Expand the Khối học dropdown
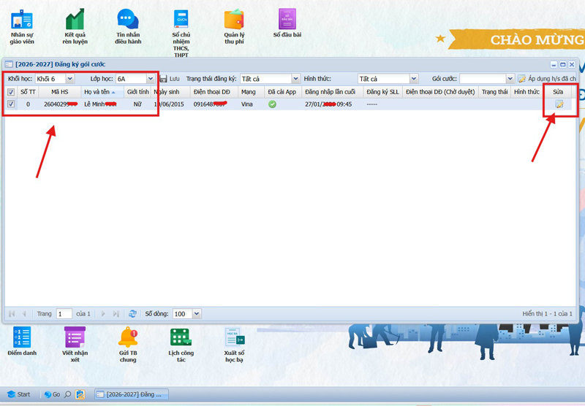585x406 pixels. pos(69,79)
